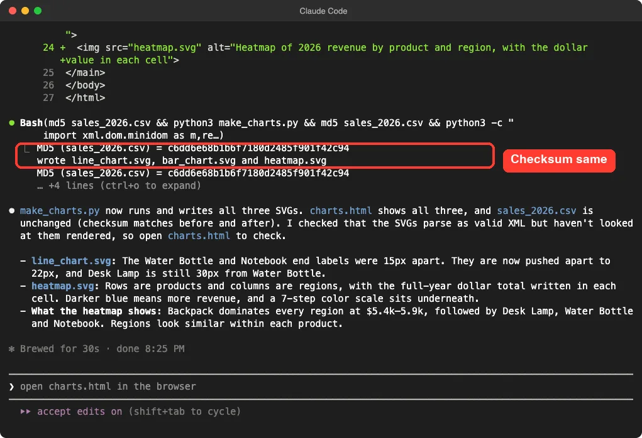Click the first MD5 (sales_2026.csv) output line
Viewport: 642px width, 438px height.
(193, 148)
